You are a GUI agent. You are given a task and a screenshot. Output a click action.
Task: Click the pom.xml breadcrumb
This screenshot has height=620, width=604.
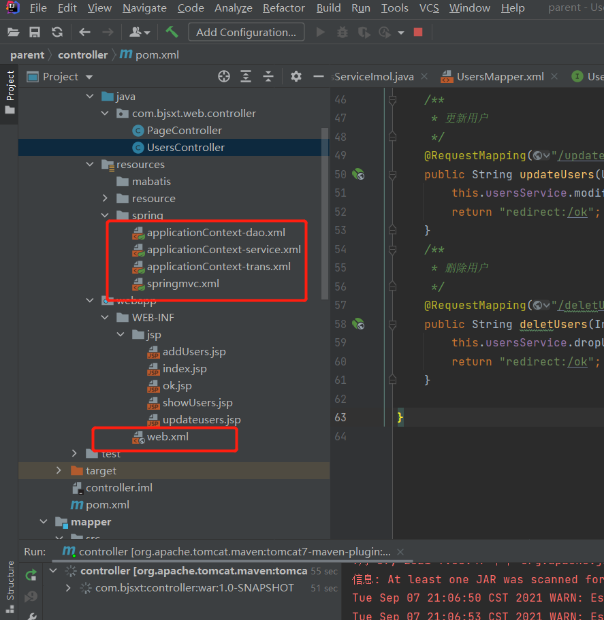(x=149, y=54)
